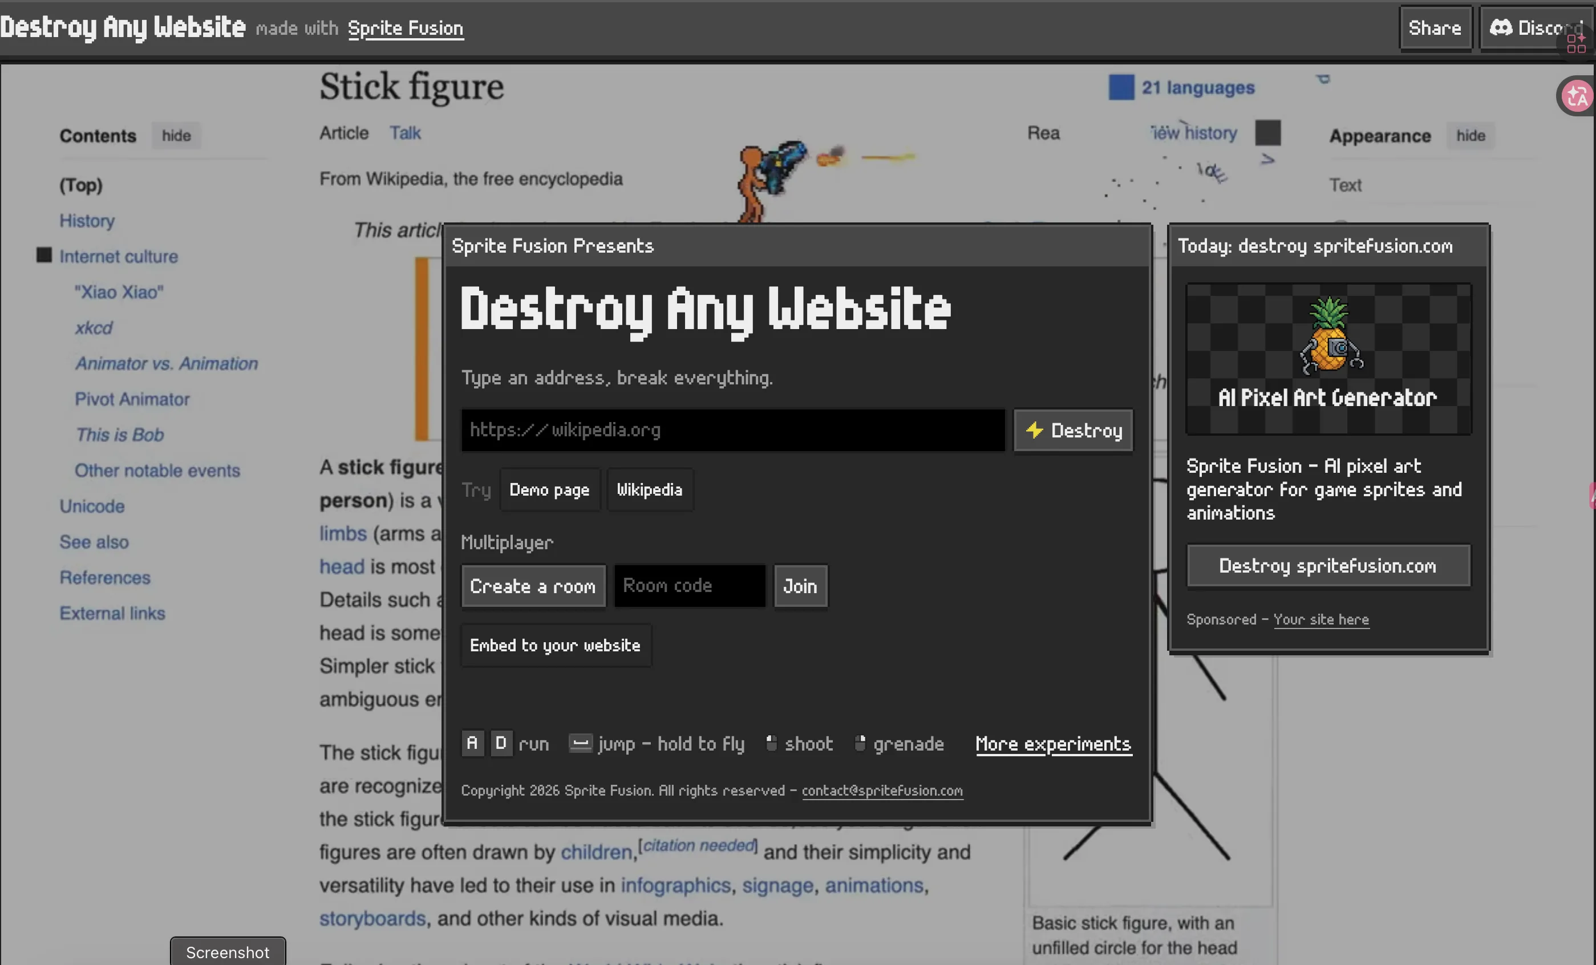
Task: Create a multiplayer room
Action: pos(533,586)
